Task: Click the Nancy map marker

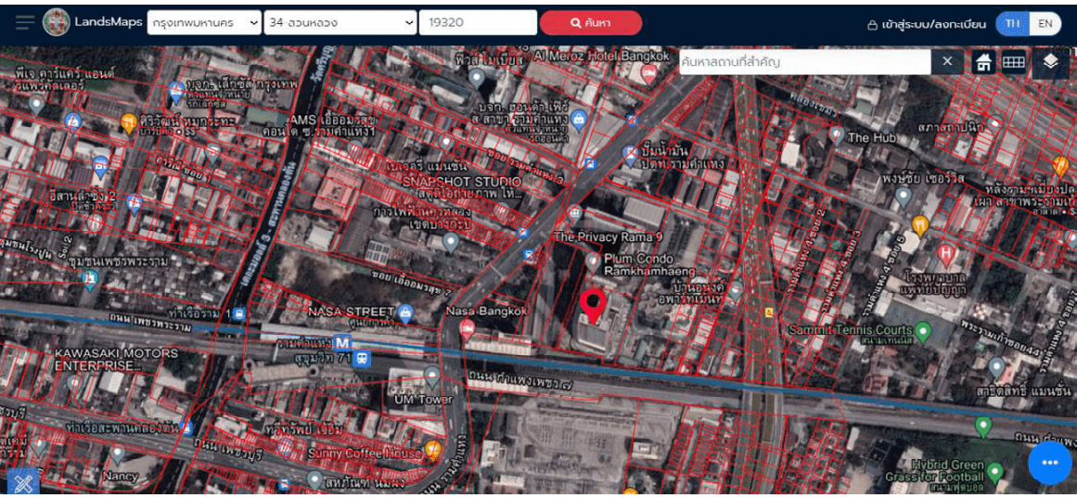Action: [118, 453]
